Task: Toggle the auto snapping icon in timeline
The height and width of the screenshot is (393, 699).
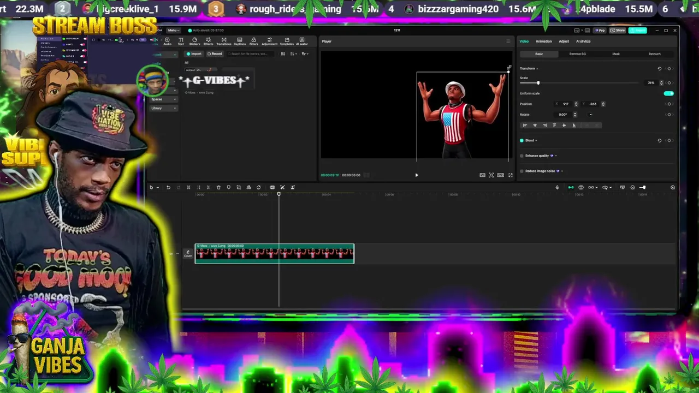Action: point(581,187)
